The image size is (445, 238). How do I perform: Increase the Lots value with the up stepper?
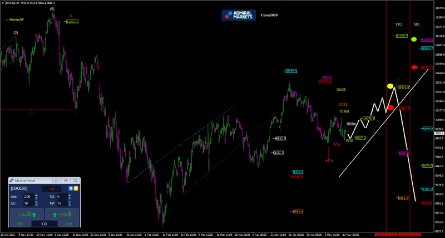tap(37, 195)
